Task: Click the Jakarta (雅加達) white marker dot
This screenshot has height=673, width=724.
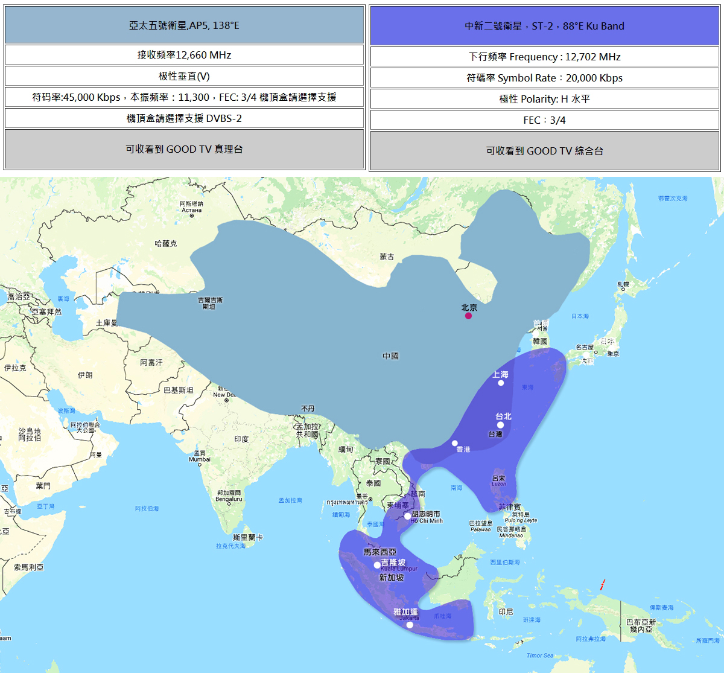Action: point(410,625)
